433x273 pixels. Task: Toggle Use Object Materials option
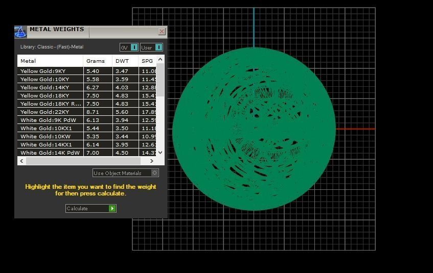click(x=126, y=173)
